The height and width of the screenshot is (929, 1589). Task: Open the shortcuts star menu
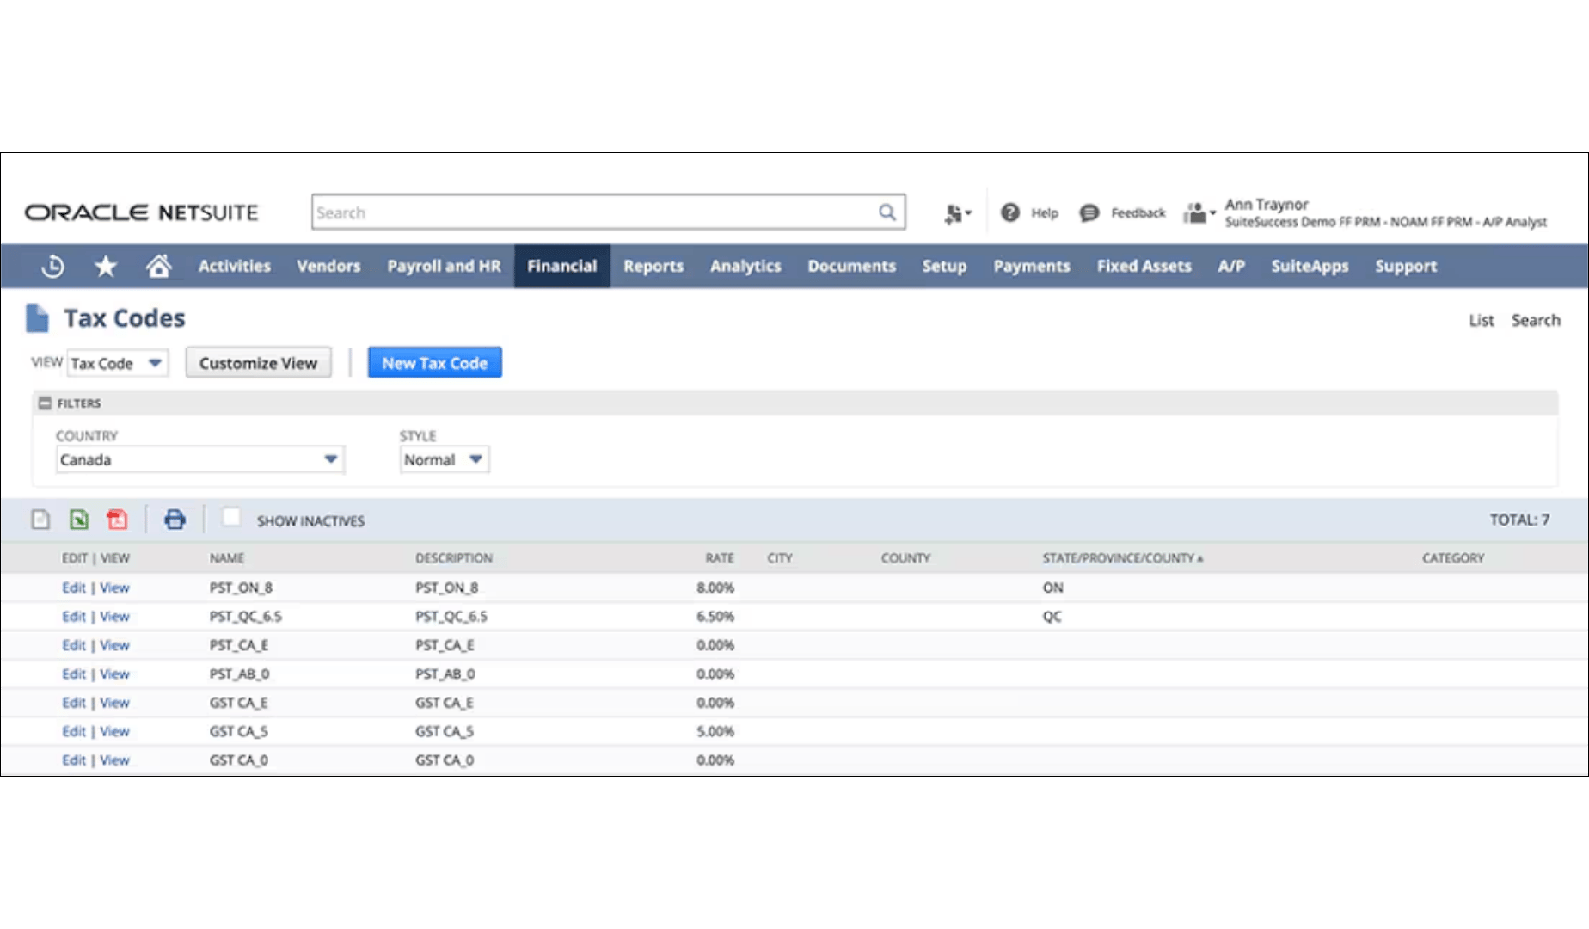pos(106,266)
